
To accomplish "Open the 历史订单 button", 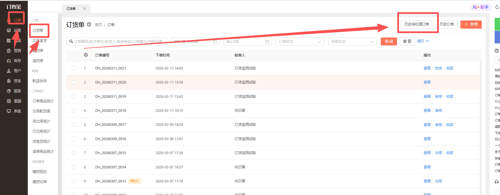I will tap(447, 24).
